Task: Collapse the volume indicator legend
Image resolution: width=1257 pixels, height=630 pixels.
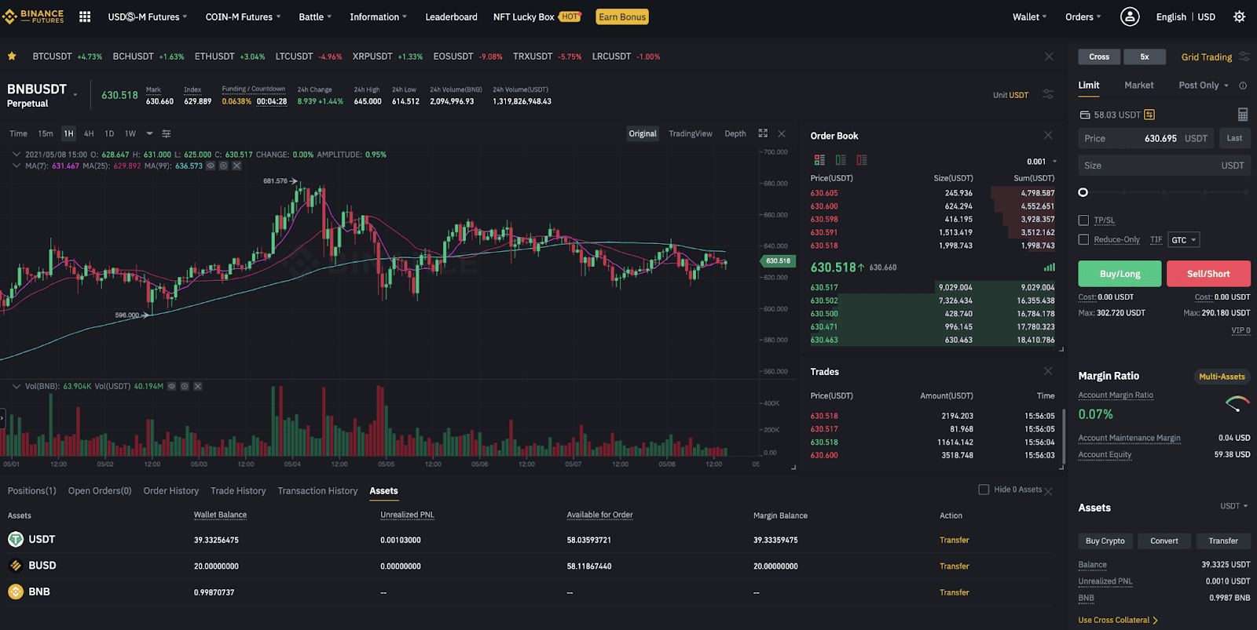Action: [x=16, y=386]
